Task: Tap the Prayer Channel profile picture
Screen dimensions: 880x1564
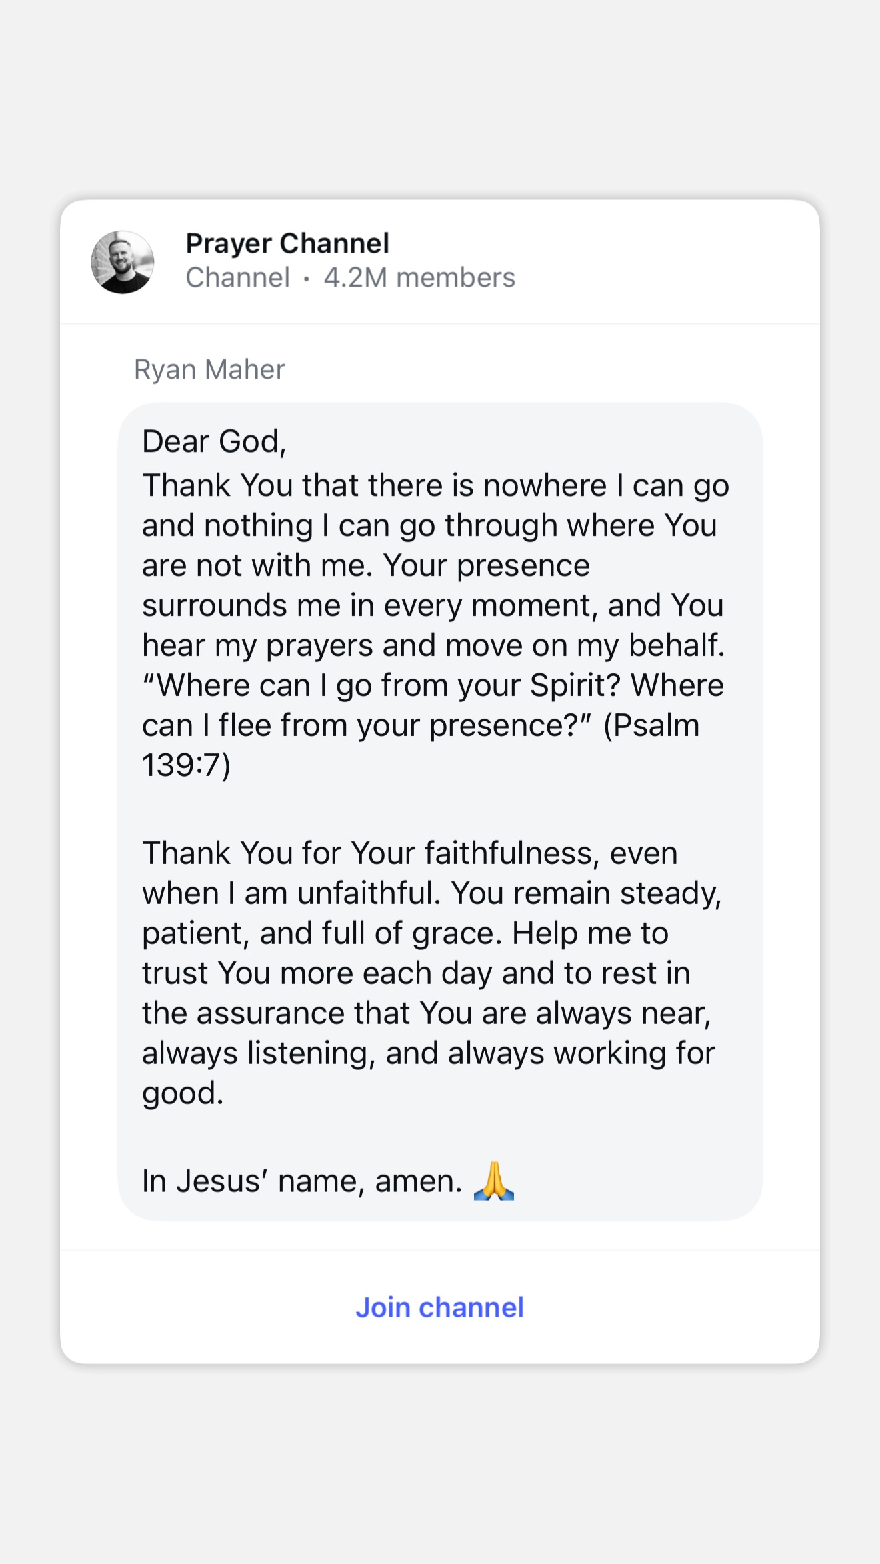Action: [x=123, y=262]
